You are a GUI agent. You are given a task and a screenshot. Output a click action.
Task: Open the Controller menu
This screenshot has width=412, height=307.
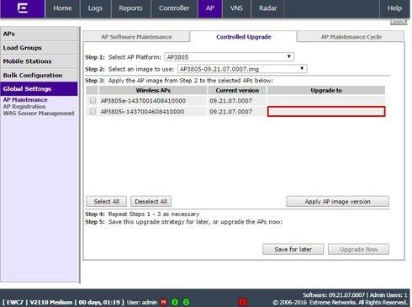click(174, 8)
